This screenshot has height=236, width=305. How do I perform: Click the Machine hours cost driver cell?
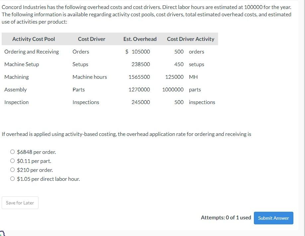click(90, 77)
